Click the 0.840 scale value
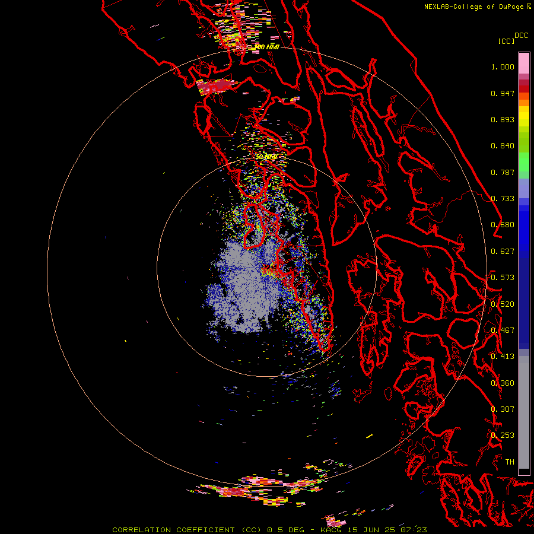534x534 pixels. pyautogui.click(x=503, y=146)
